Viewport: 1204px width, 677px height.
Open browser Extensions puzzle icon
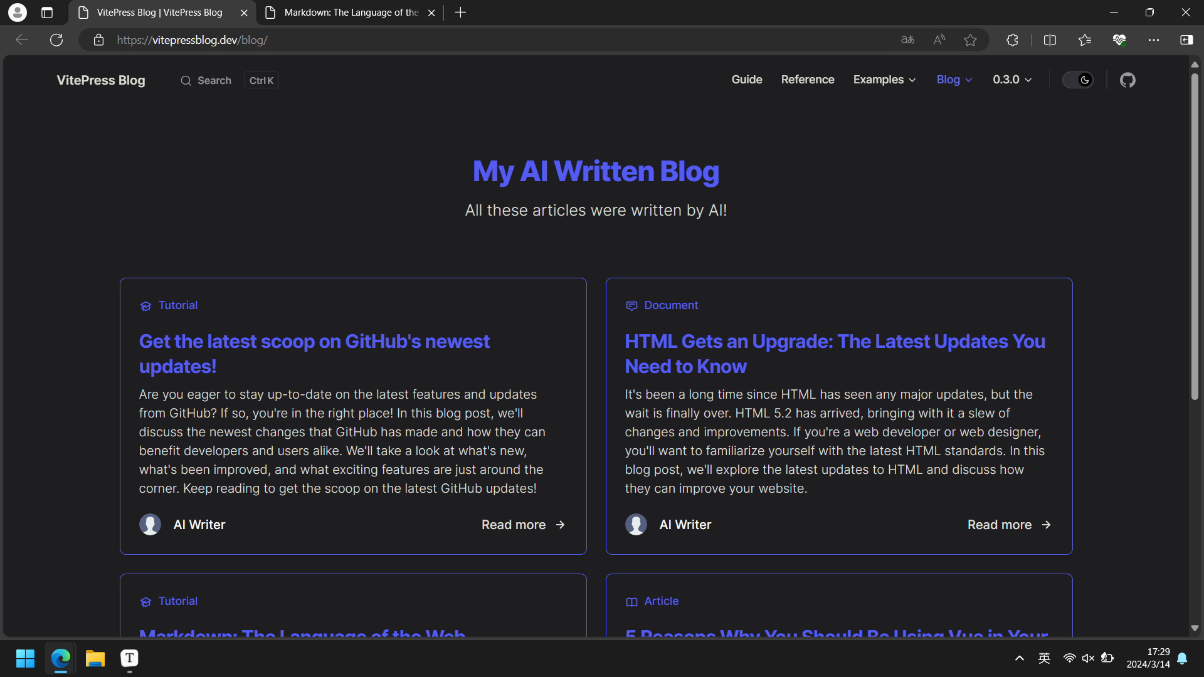coord(1012,40)
